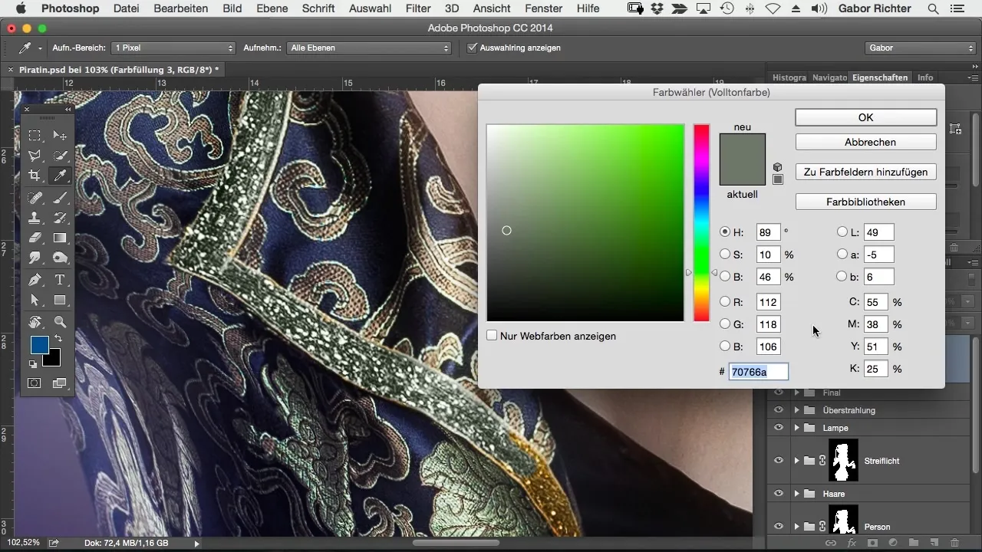This screenshot has width=982, height=552.
Task: Open the Aufnehm. Alle Ebenen dropdown
Action: click(370, 48)
